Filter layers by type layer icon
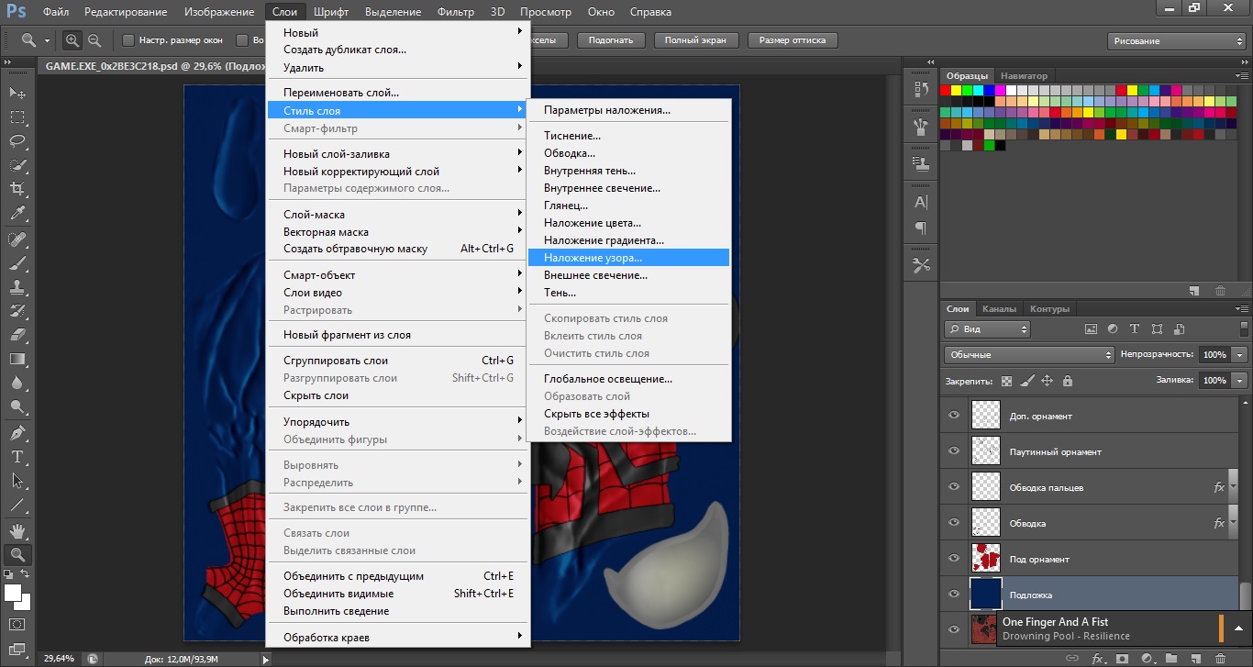Screen dimensions: 1253x667 tap(1135, 328)
